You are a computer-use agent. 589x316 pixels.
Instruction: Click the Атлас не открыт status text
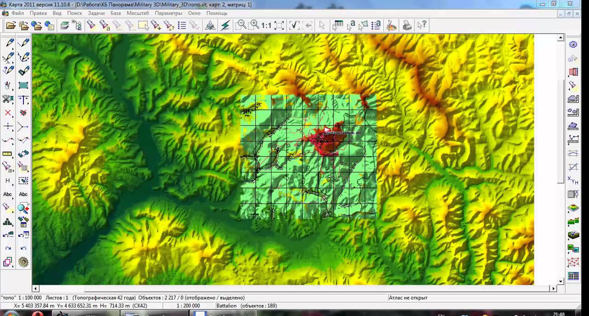point(408,298)
